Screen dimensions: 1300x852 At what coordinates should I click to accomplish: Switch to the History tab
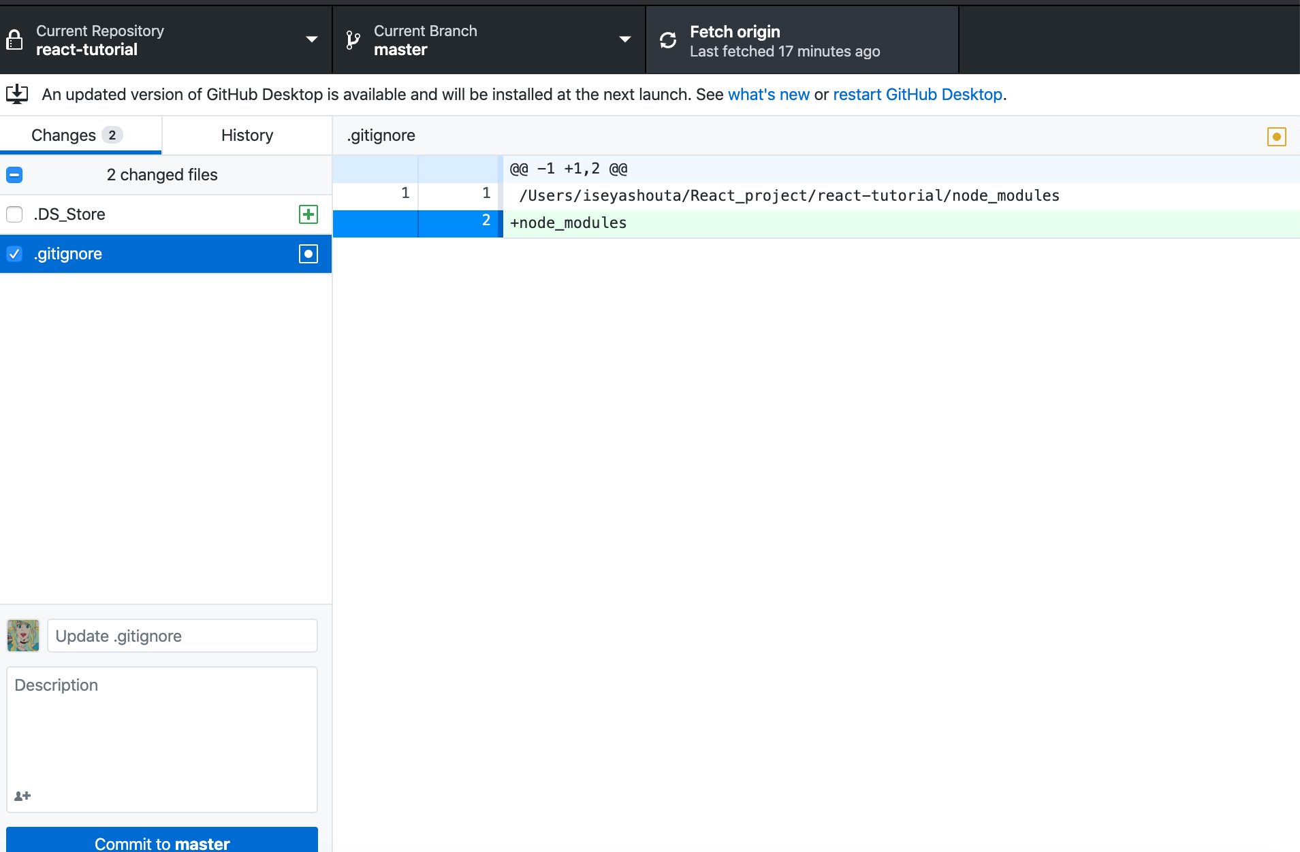pyautogui.click(x=247, y=135)
